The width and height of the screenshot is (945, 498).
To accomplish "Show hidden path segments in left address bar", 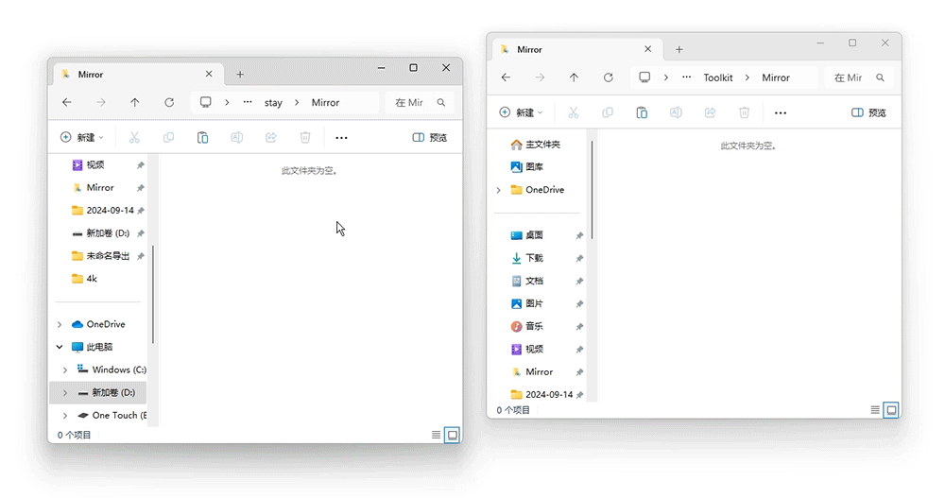I will [x=248, y=102].
